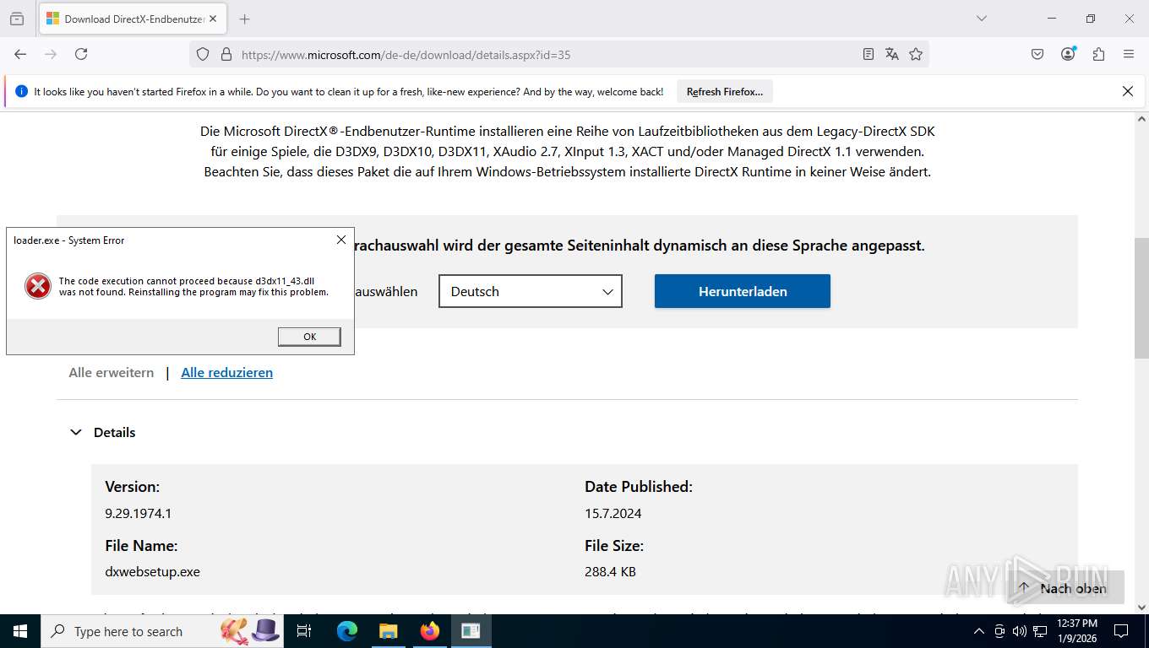Click the file name dxwebsetup.exe
The height and width of the screenshot is (648, 1149).
coord(153,571)
